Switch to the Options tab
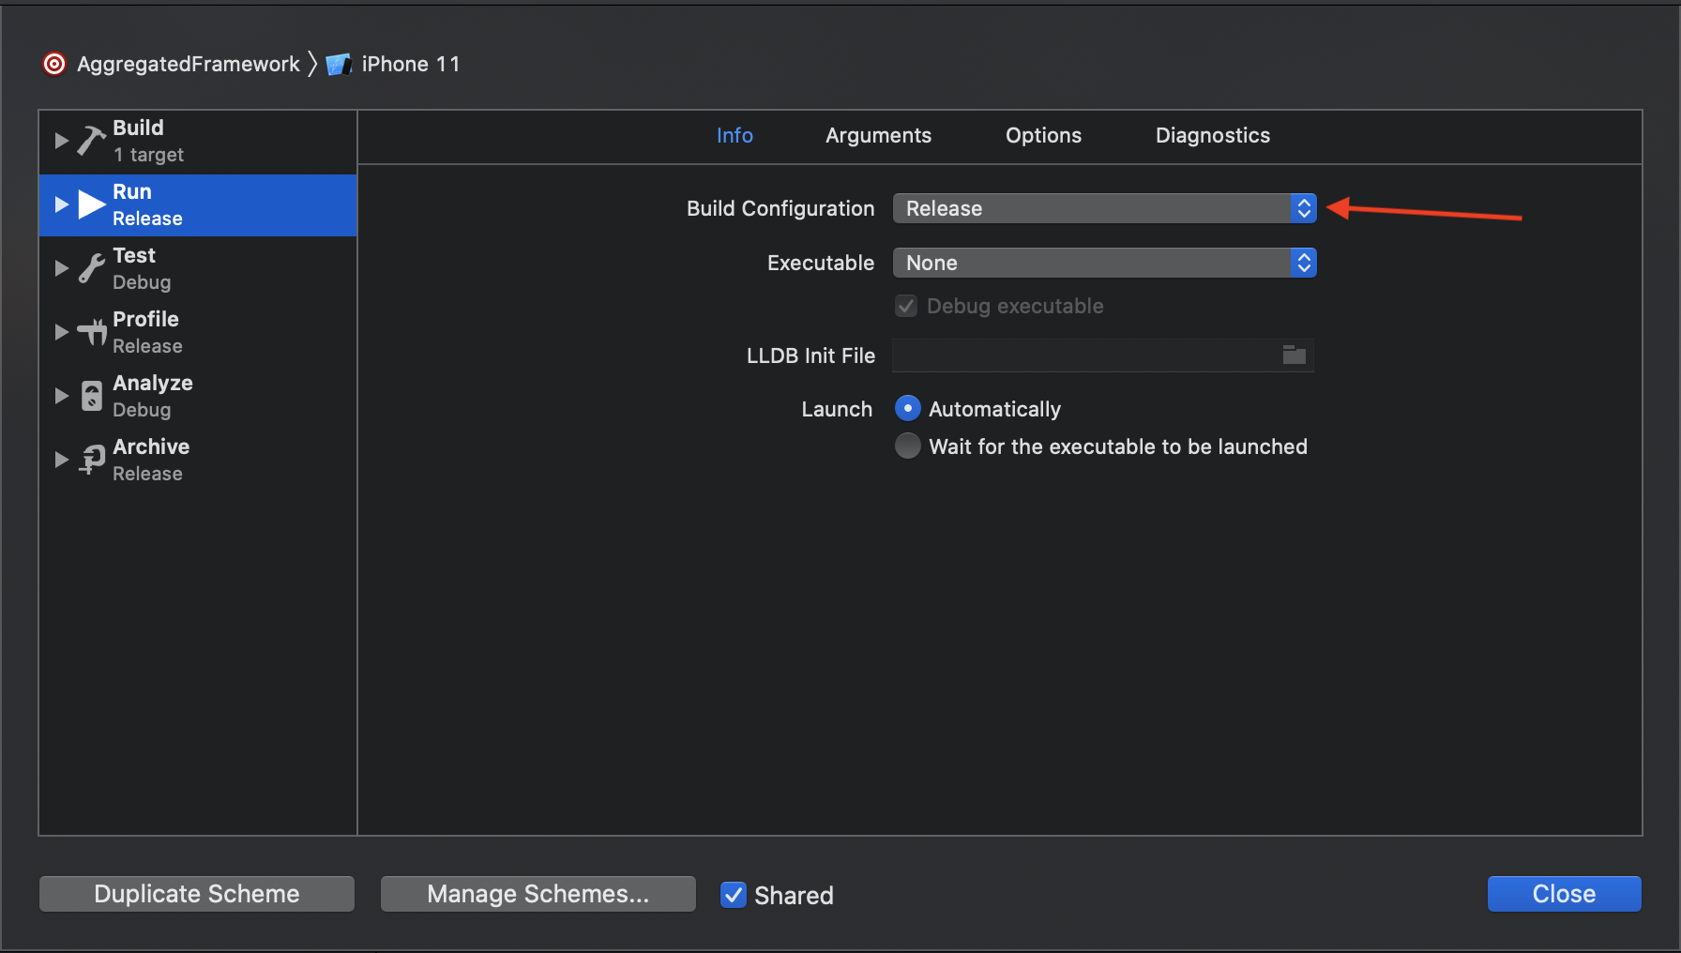This screenshot has width=1681, height=953. click(1043, 135)
